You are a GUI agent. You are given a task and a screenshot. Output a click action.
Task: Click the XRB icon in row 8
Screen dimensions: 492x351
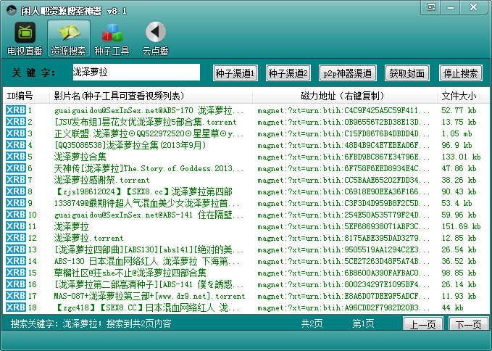pyautogui.click(x=16, y=191)
